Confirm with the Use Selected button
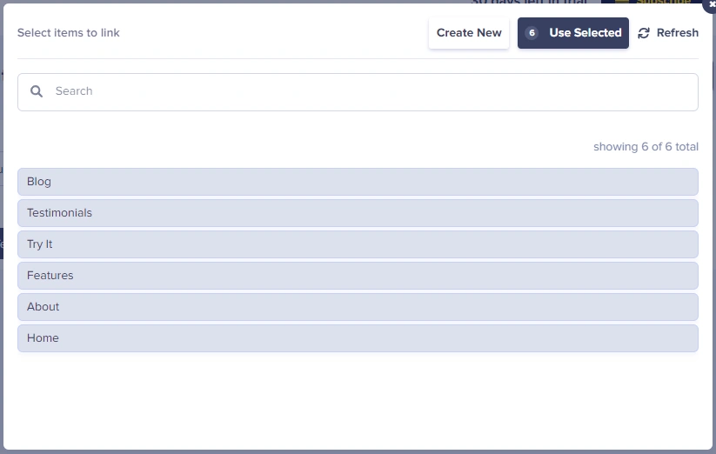The height and width of the screenshot is (454, 716). 585,33
